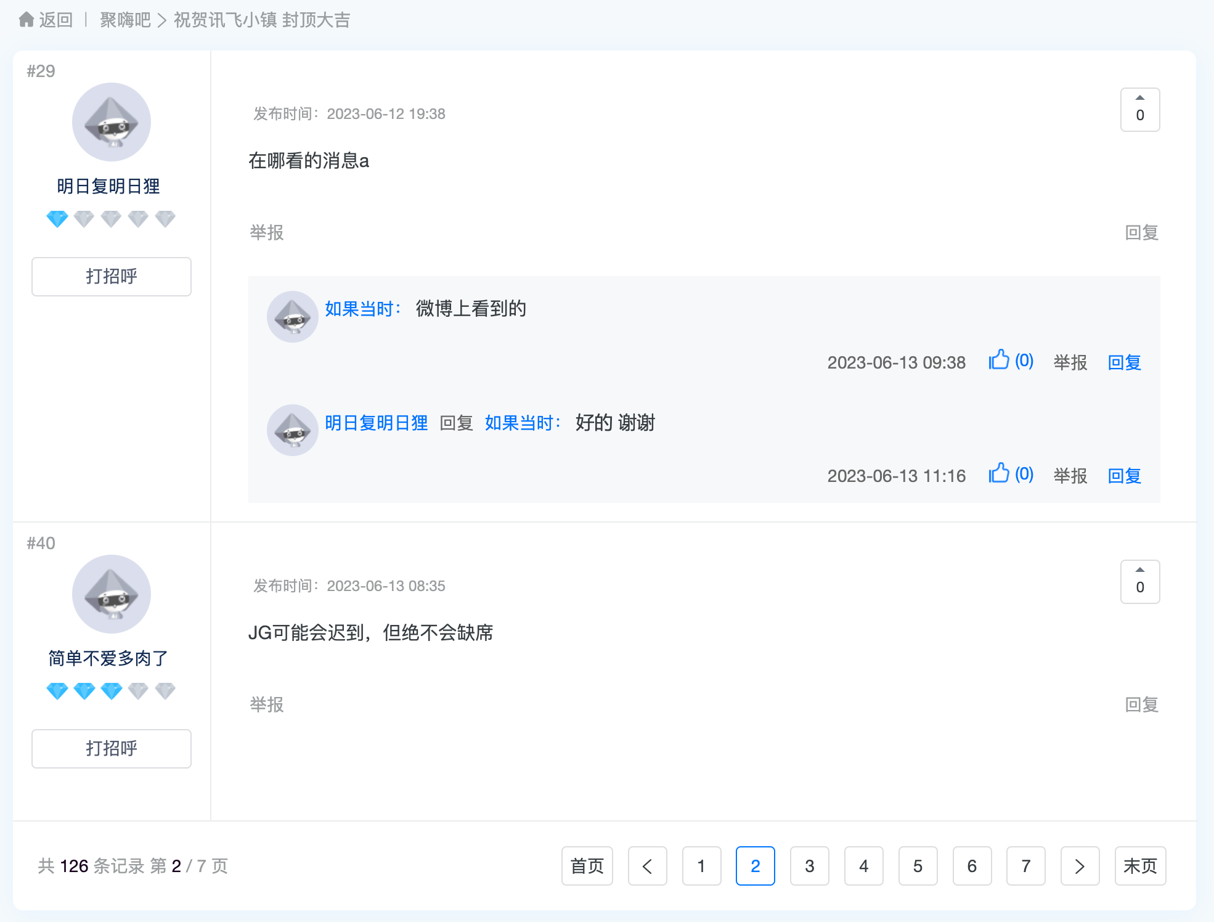
Task: Upvote post #40 with the arrow
Action: (x=1139, y=571)
